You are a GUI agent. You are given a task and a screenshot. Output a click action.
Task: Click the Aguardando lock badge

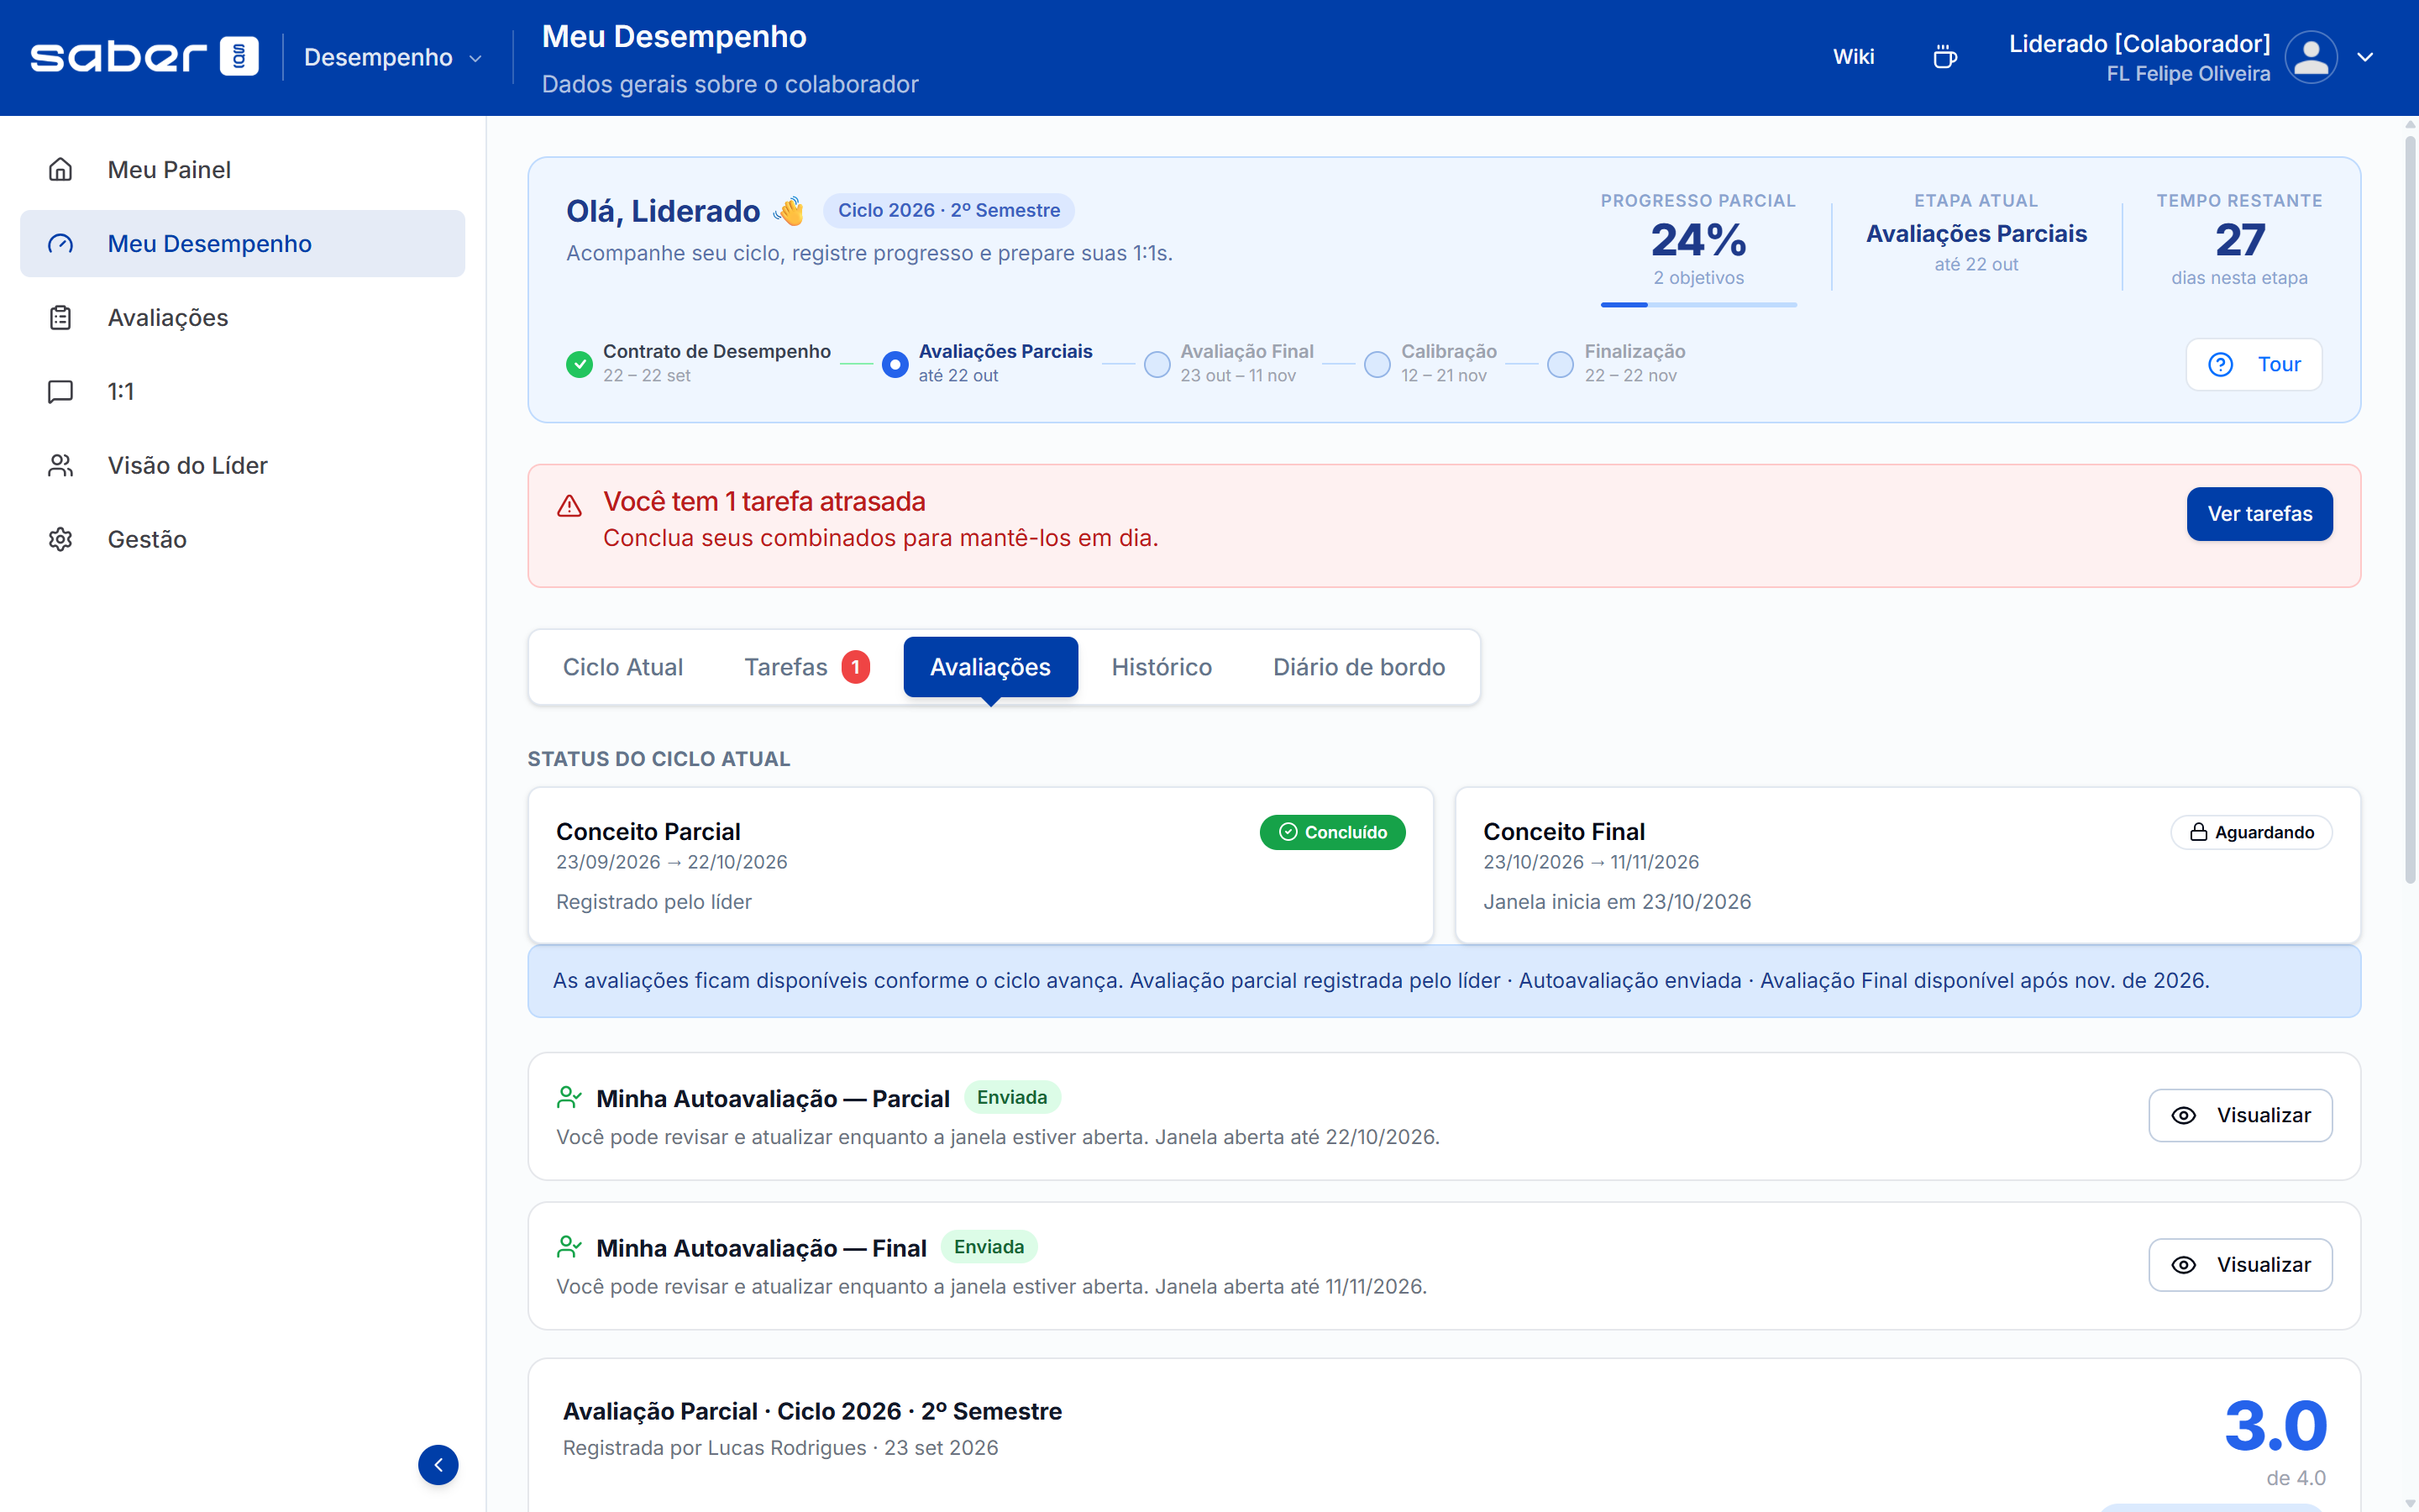click(x=2251, y=832)
